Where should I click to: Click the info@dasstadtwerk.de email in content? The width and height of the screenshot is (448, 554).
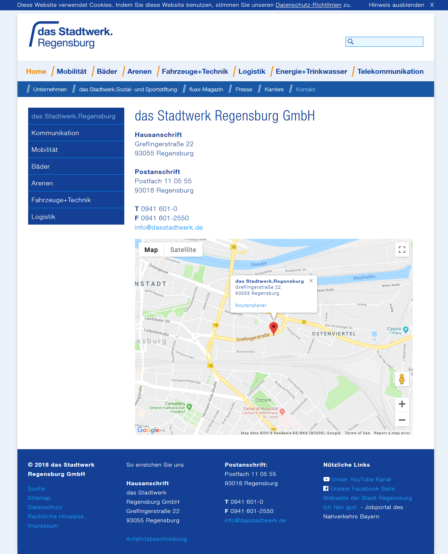169,227
